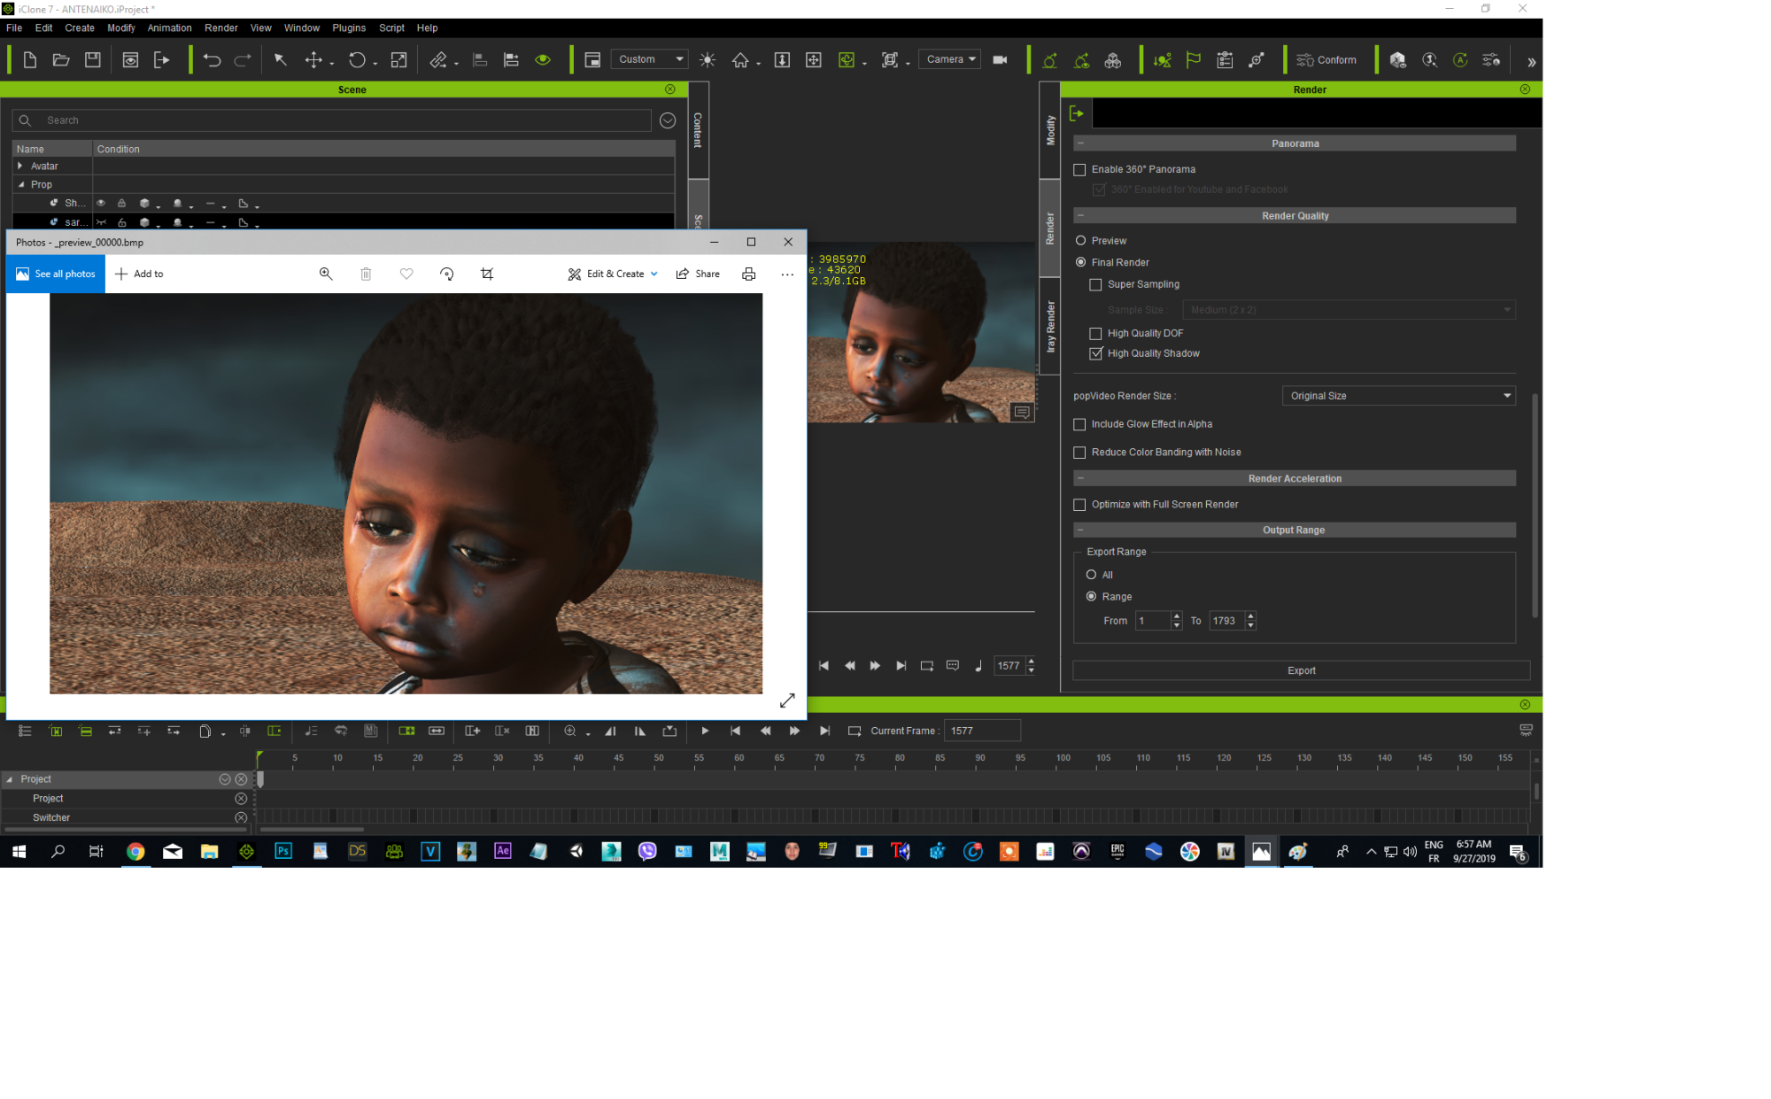Viewport: 1771px width, 1099px height.
Task: Click the Delete trash icon in Photos
Action: click(366, 275)
